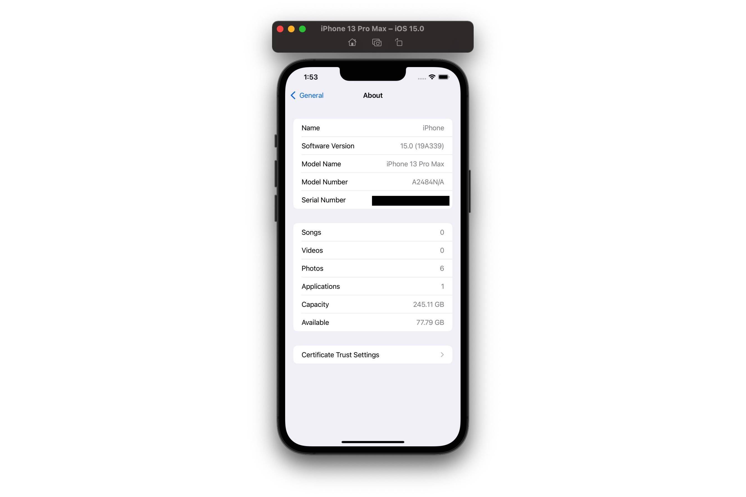
Task: Click the battery status icon
Action: pyautogui.click(x=444, y=77)
